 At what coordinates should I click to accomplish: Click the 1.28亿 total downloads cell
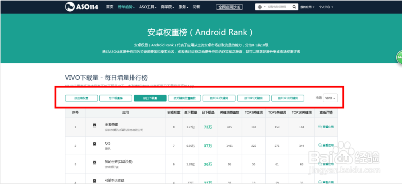(191, 164)
